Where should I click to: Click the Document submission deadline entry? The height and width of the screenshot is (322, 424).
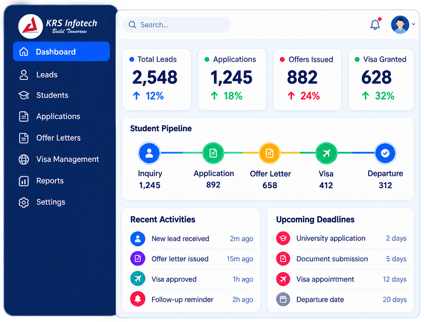click(x=341, y=259)
